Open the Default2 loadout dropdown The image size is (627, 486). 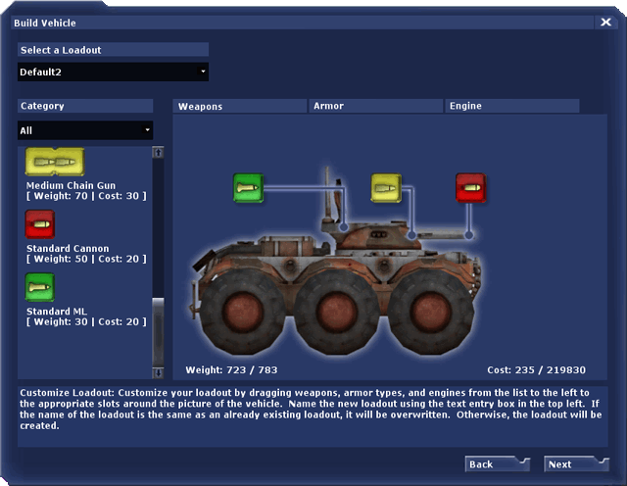pos(114,72)
